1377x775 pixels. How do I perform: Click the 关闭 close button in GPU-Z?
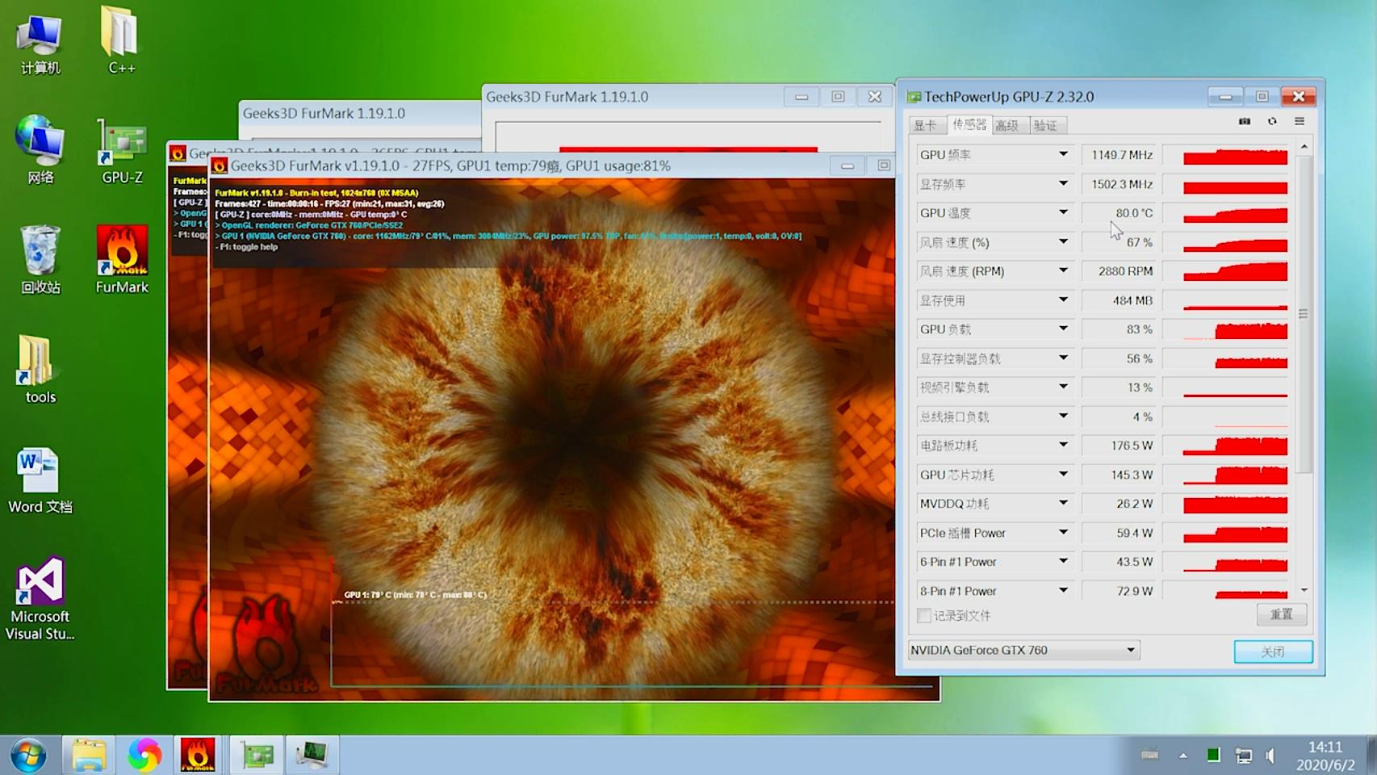coord(1273,651)
